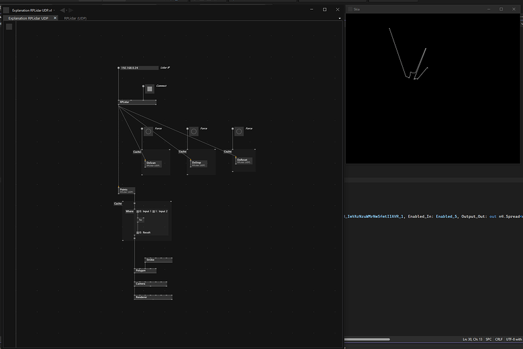The height and width of the screenshot is (349, 523).
Task: Maximize the Skia renderer window
Action: (501, 9)
